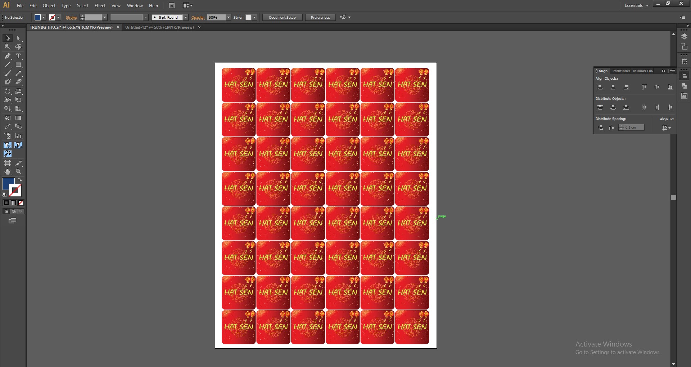The width and height of the screenshot is (691, 367).
Task: Open the Opacity dropdown arrow
Action: point(229,18)
